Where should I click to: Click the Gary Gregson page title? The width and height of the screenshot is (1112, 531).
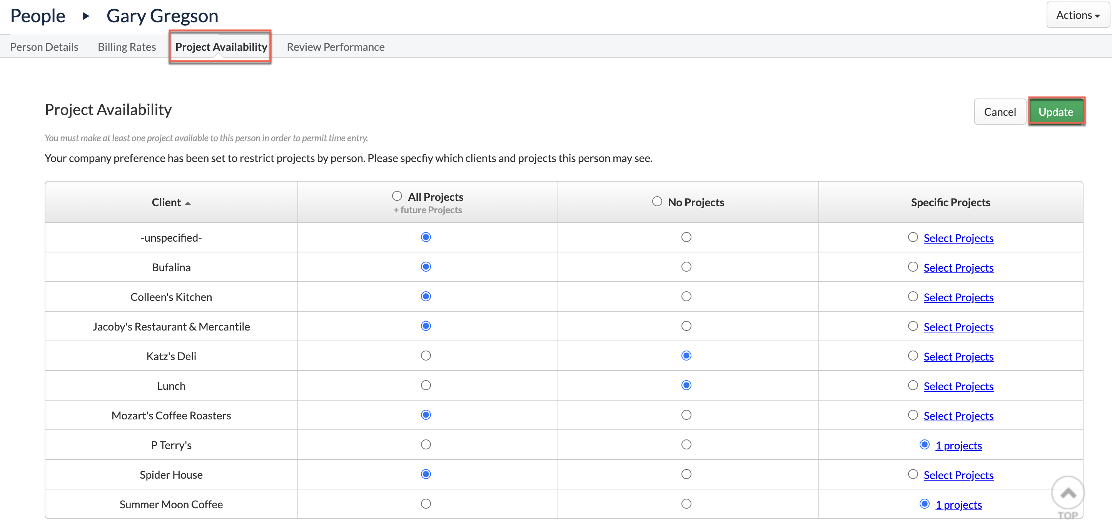click(x=162, y=16)
